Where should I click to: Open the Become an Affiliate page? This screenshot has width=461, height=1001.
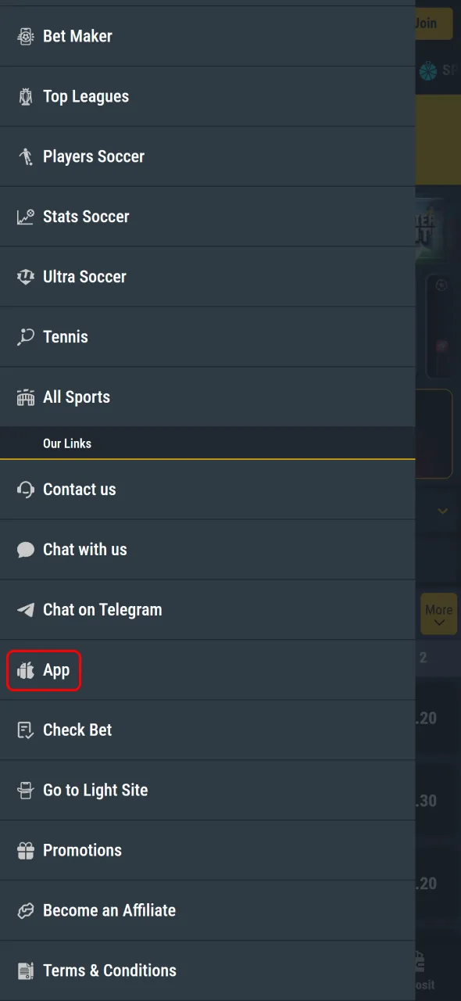(109, 910)
